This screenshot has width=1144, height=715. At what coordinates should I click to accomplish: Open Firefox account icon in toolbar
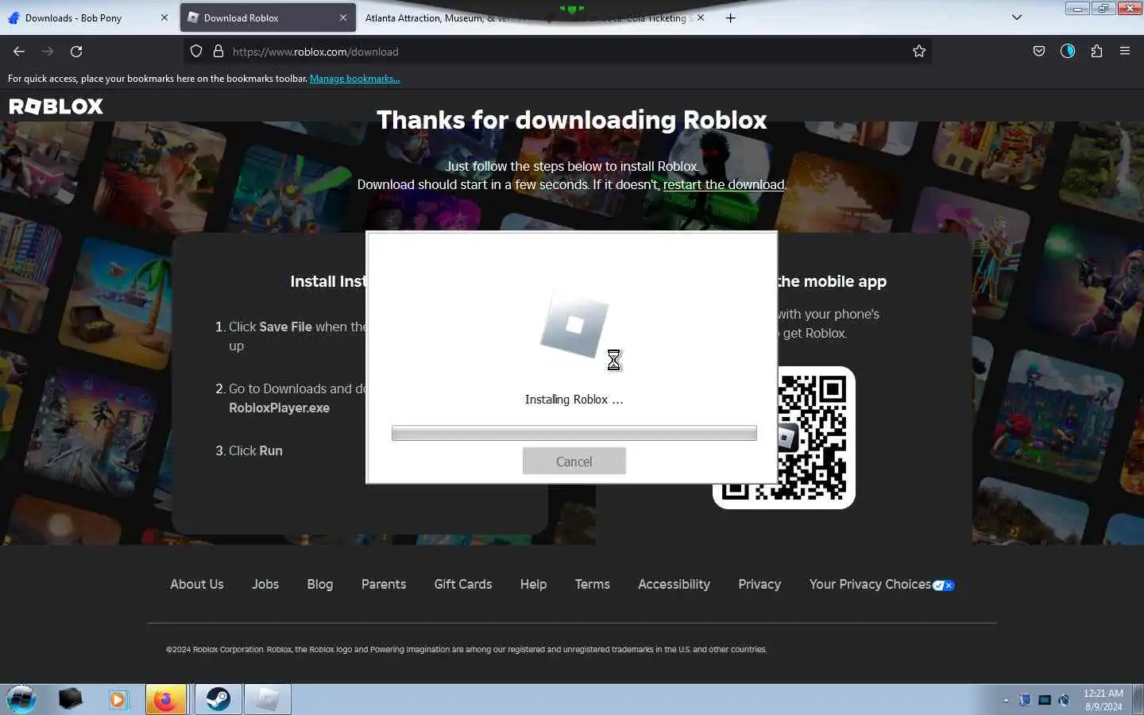click(x=1068, y=52)
